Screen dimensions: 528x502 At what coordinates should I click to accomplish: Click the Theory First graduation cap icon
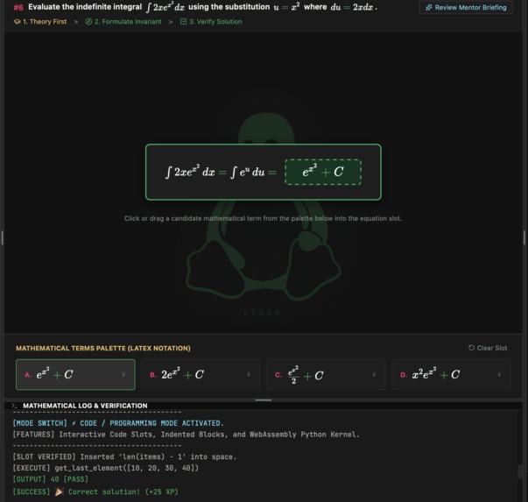18,22
